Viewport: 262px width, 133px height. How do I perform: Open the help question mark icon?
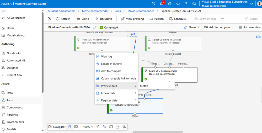tap(186, 4)
